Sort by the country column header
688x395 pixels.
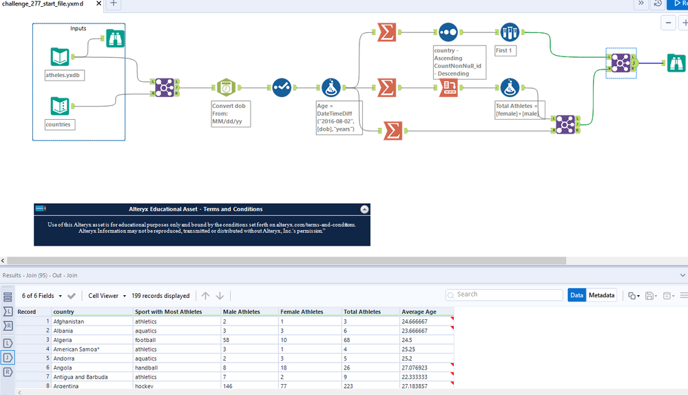[x=92, y=312]
